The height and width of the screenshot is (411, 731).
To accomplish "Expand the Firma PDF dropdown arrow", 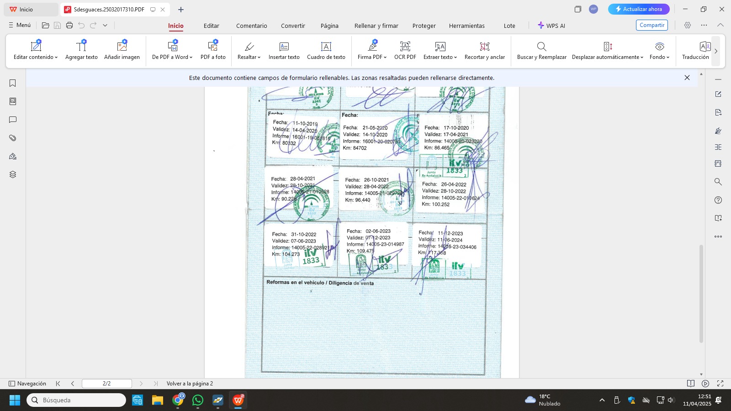I will coord(385,58).
